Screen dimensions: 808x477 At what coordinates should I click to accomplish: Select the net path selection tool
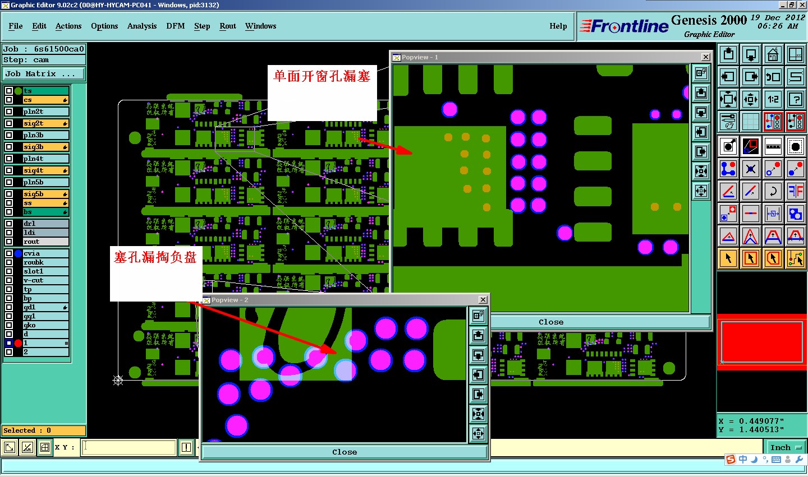(x=796, y=258)
